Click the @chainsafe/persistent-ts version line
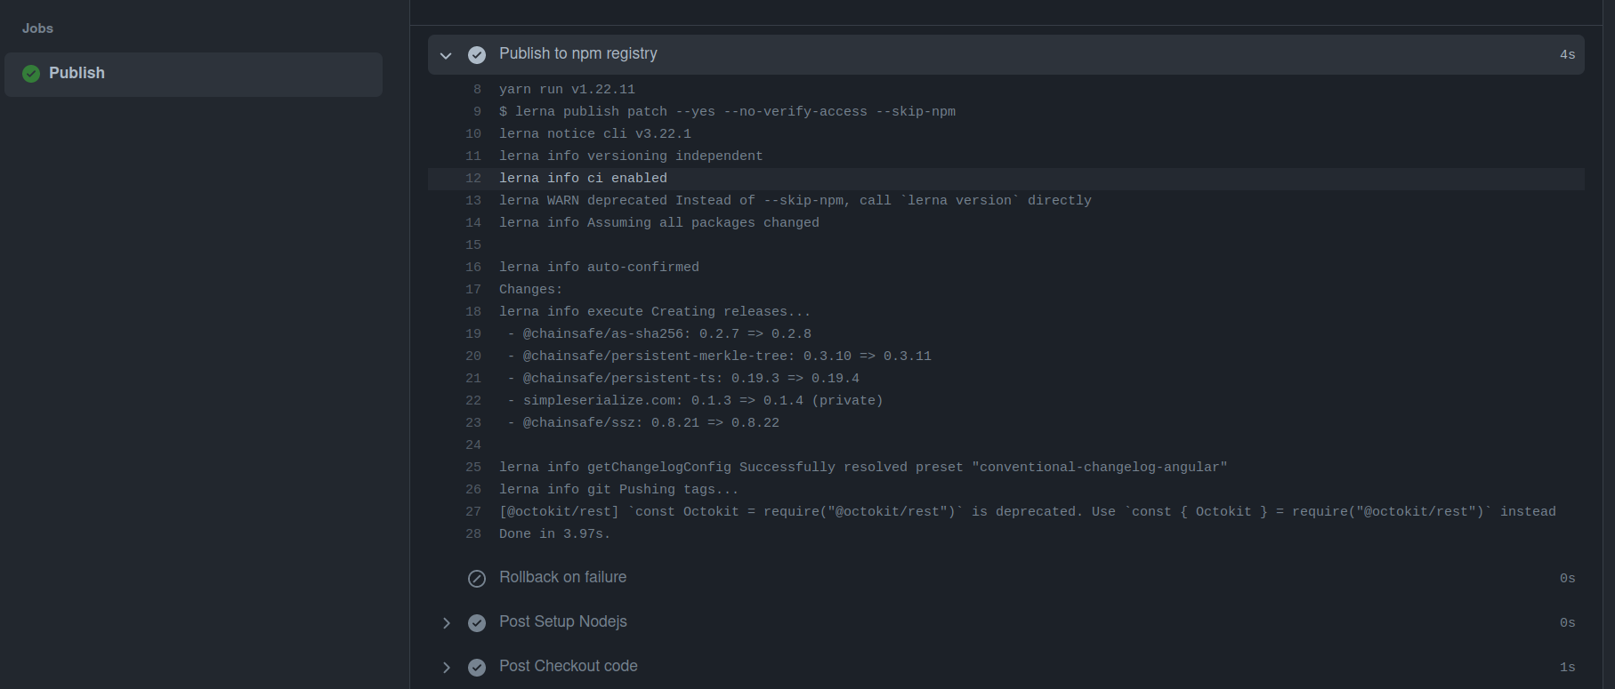The image size is (1615, 689). coord(683,379)
